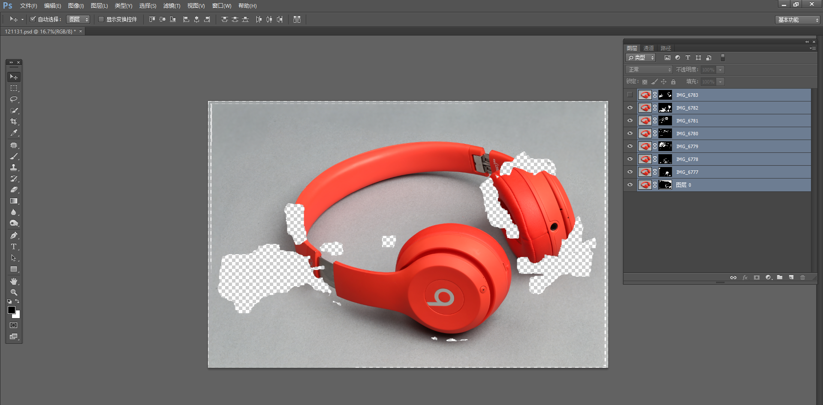The image size is (823, 405).
Task: Toggle Quick Mask mode
Action: tap(14, 325)
